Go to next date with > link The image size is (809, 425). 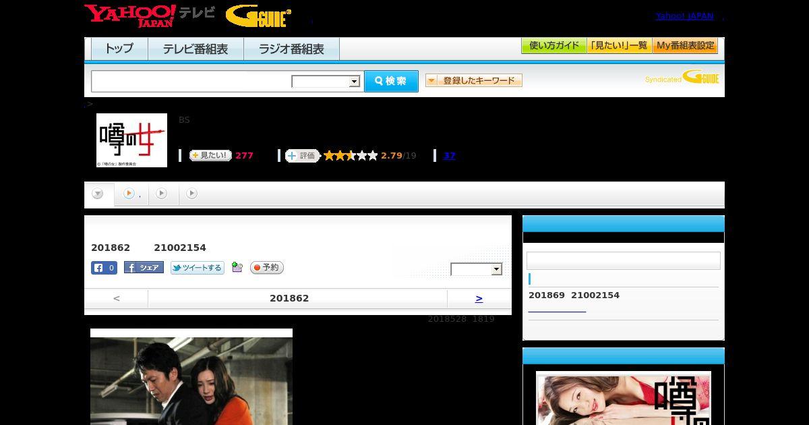pos(479,298)
